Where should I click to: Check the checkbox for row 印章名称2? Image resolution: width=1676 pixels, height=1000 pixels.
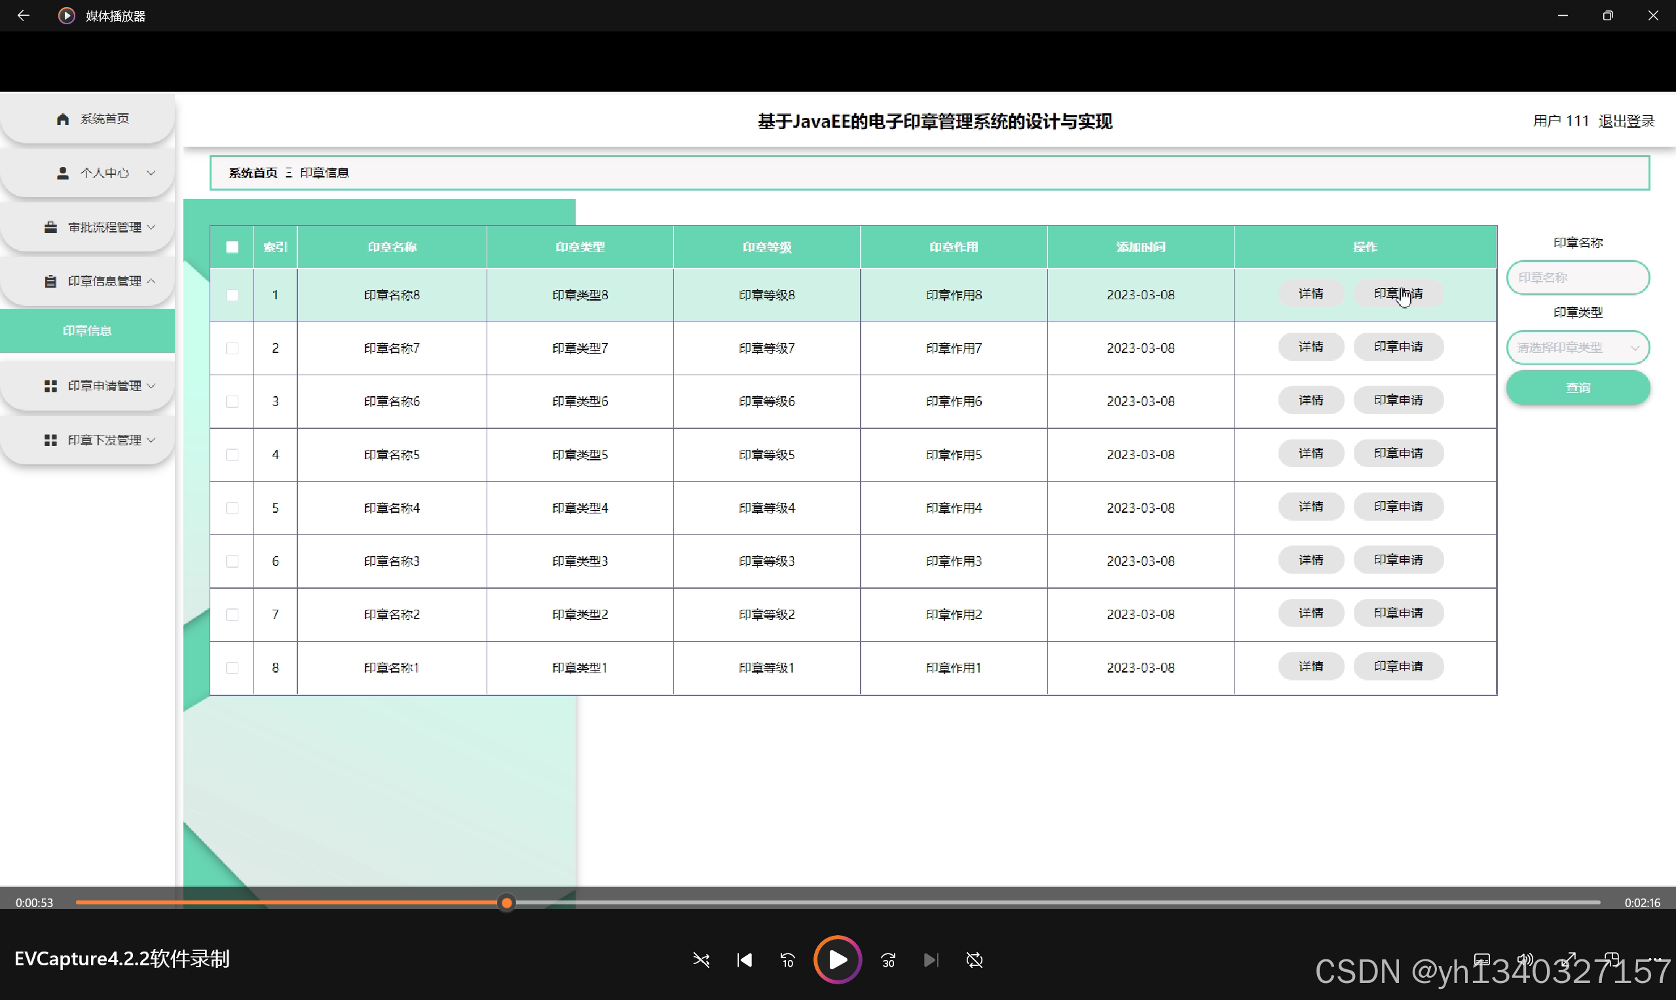coord(232,614)
